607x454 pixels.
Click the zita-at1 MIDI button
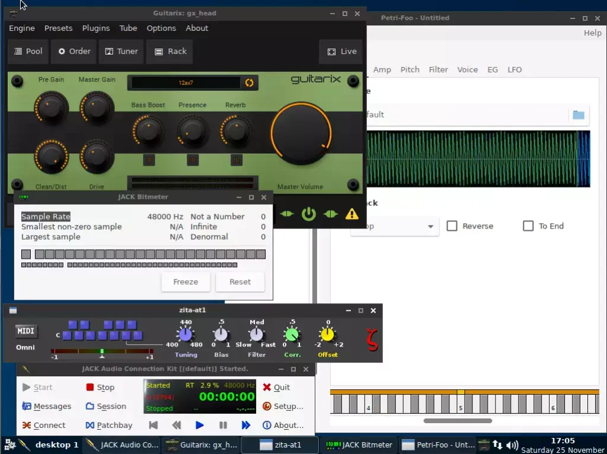(x=26, y=331)
